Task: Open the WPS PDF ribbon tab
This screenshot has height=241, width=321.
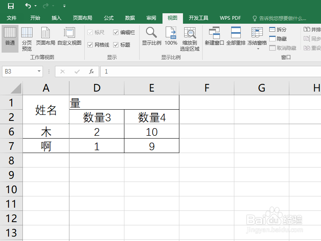Action: pos(230,18)
